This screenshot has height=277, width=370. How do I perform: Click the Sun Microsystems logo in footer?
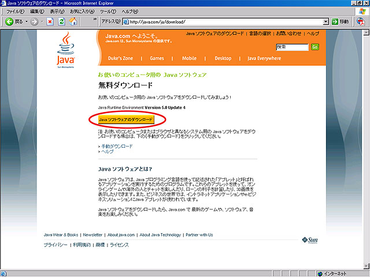click(310, 240)
